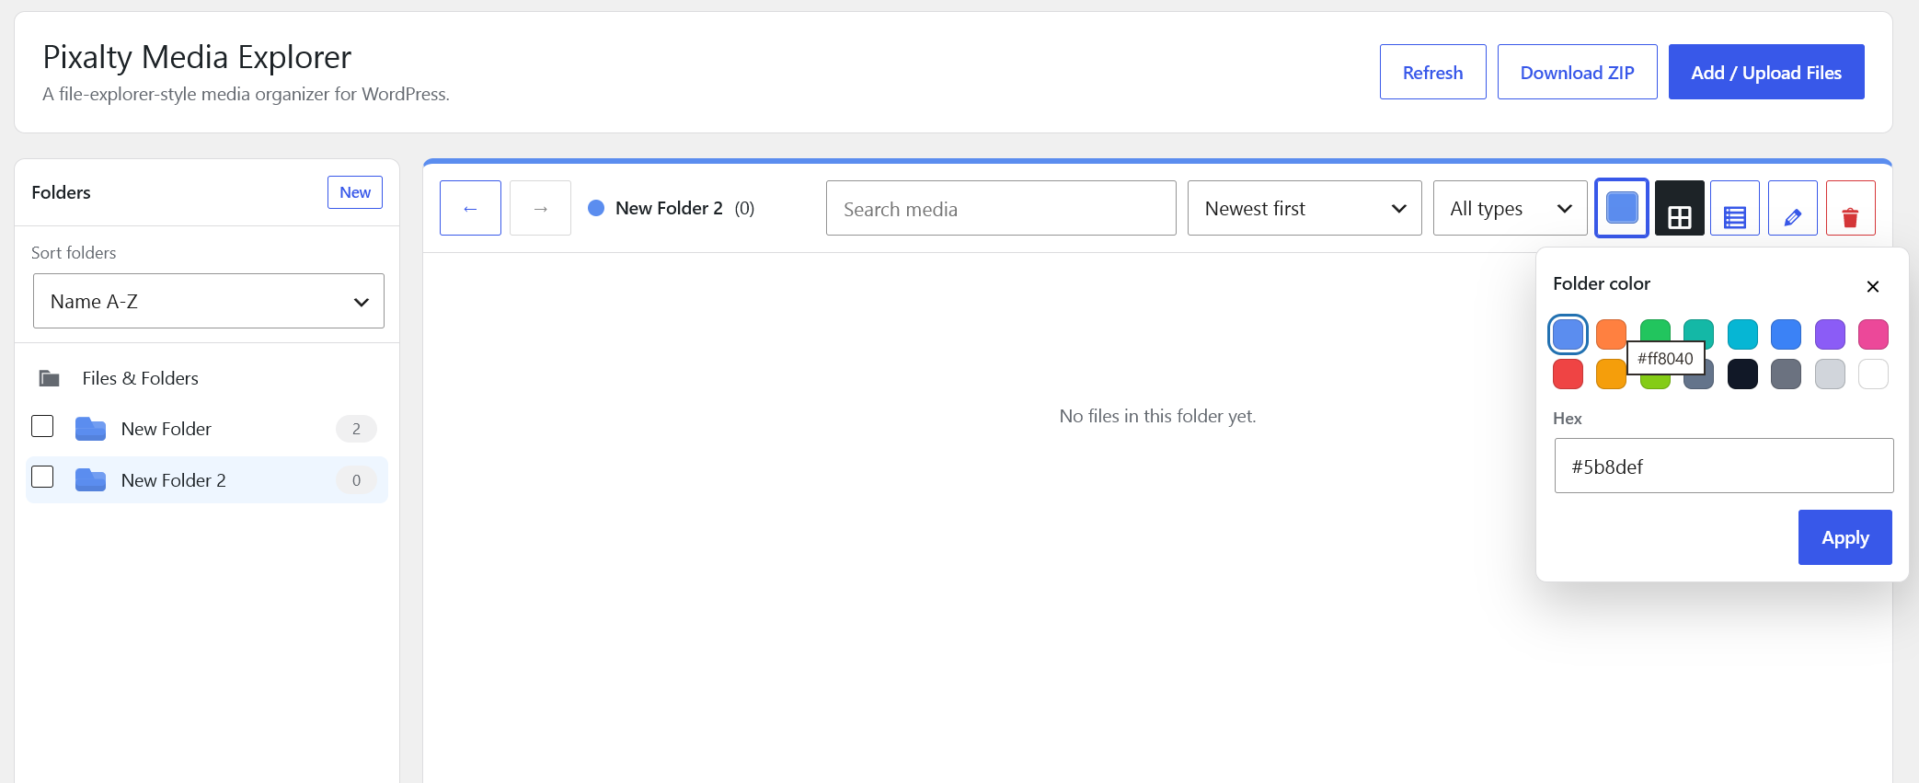Pick the white color swatch
Viewport: 1919px width, 783px height.
(x=1873, y=374)
